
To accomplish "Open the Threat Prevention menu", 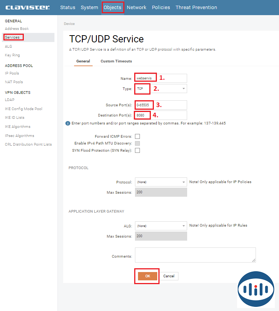I will click(196, 8).
